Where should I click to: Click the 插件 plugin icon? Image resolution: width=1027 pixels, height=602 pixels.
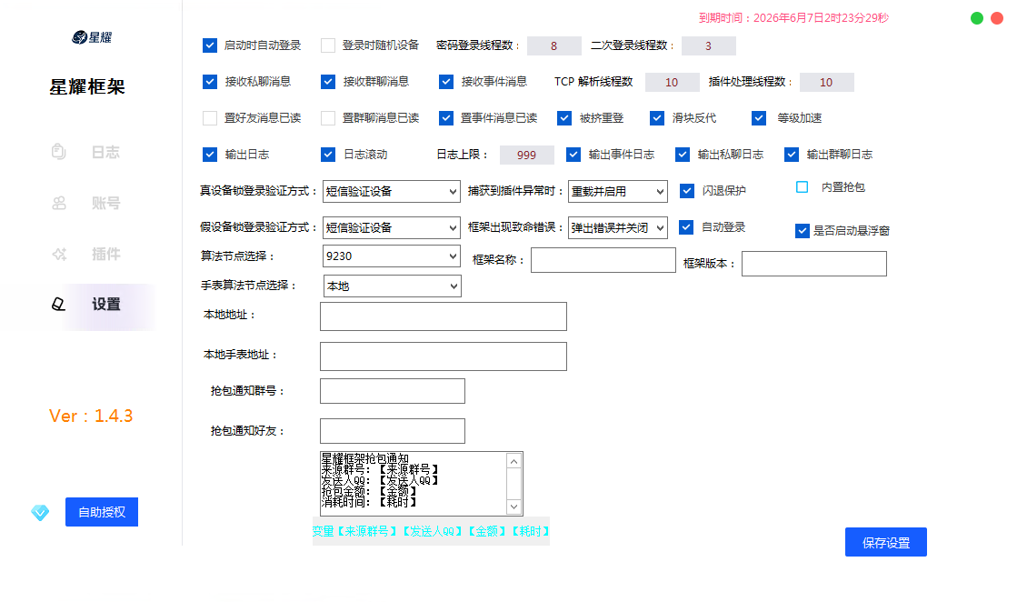(58, 254)
